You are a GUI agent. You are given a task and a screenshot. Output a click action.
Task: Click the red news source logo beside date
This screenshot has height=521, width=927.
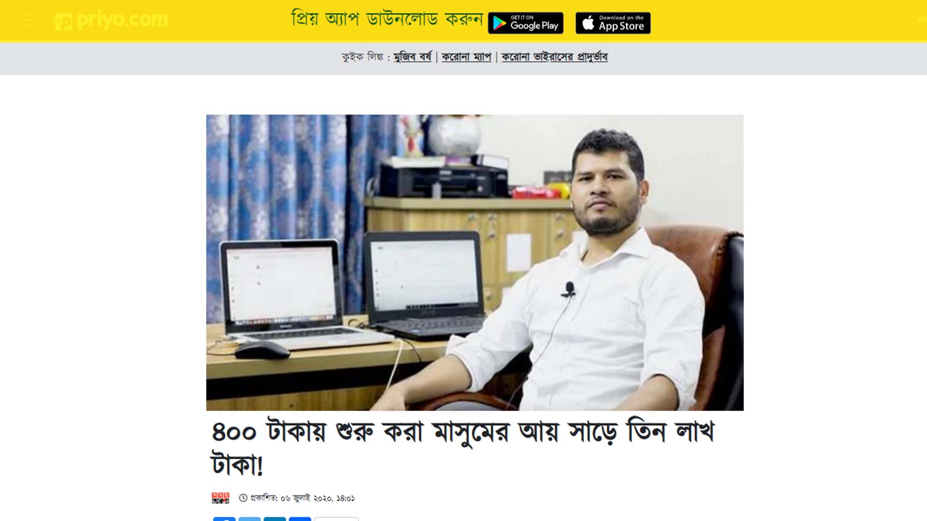pyautogui.click(x=220, y=498)
